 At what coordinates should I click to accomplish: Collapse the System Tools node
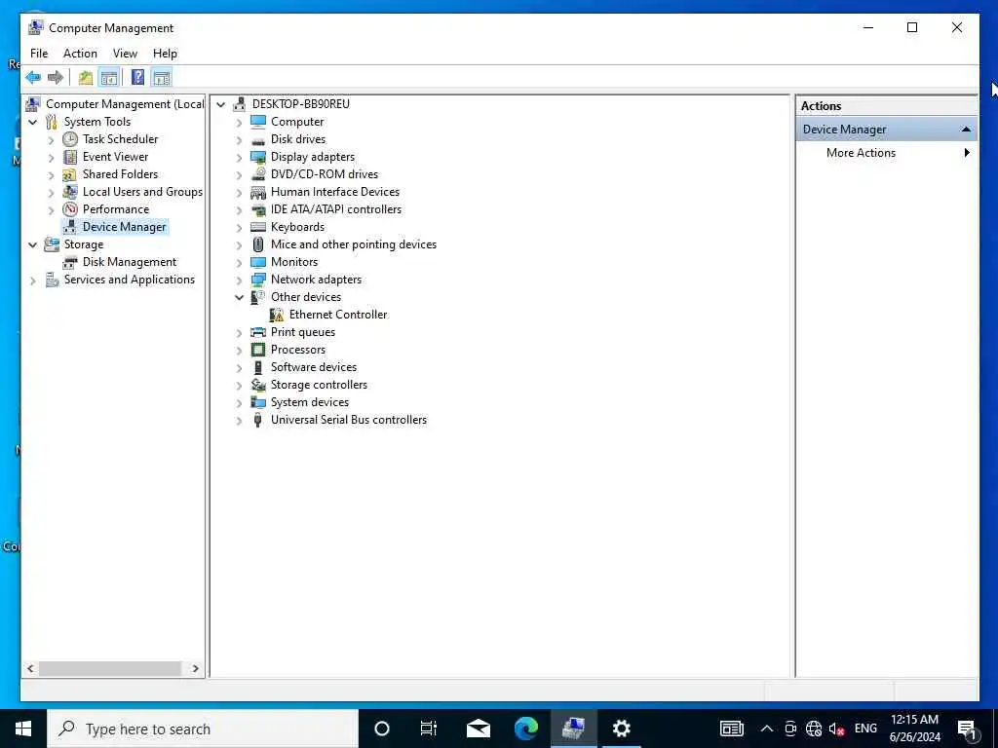(33, 122)
